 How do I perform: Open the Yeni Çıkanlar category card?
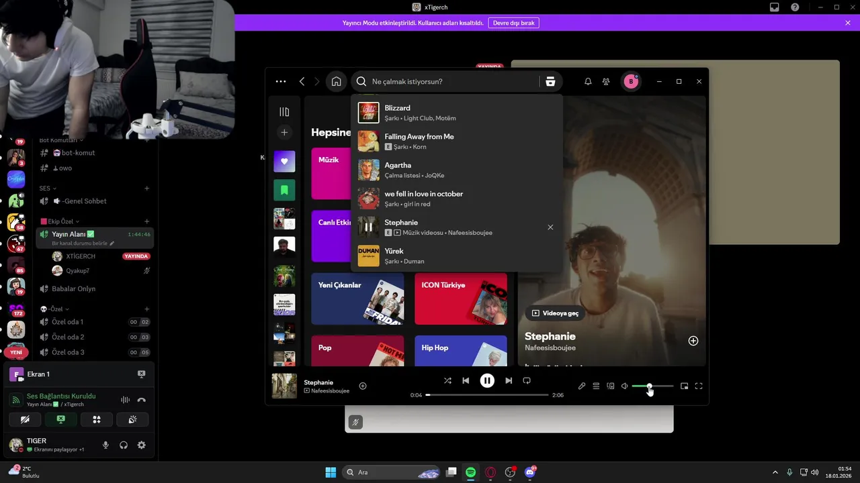coord(358,299)
